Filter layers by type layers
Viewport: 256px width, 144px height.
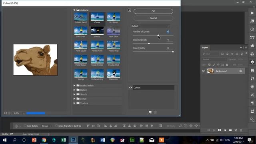click(232, 54)
